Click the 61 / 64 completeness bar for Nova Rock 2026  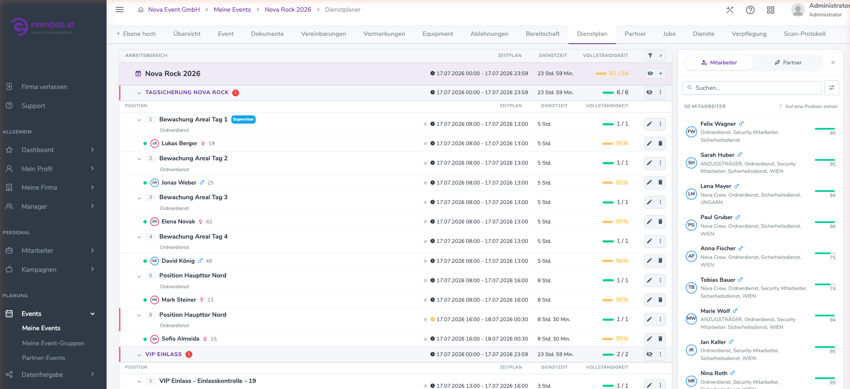point(612,73)
